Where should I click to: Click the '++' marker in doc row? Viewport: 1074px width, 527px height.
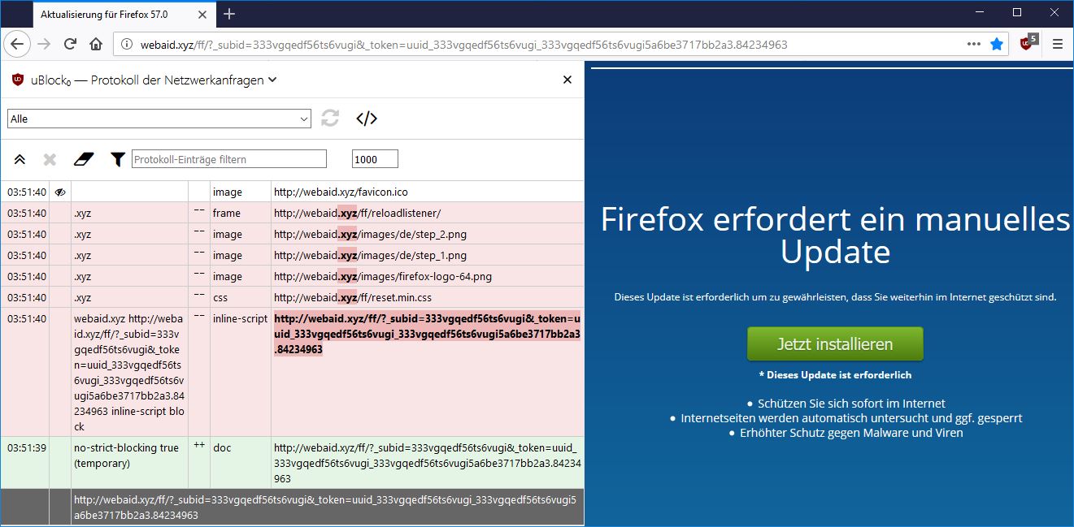(199, 446)
